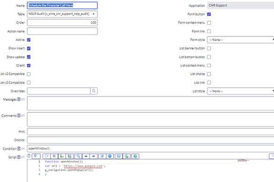This screenshot has height=182, width=274.
Task: Click the edit icon next to Condition label
Action: coord(19,148)
